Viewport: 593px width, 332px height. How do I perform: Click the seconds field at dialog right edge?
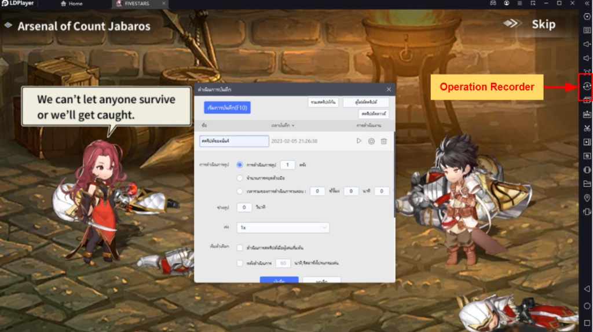[x=382, y=191]
